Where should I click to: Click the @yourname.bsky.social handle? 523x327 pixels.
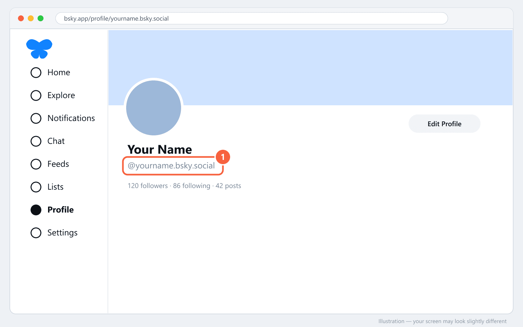[171, 166]
